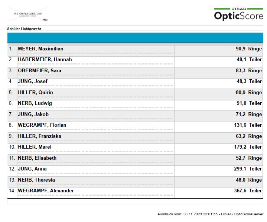The width and height of the screenshot is (267, 222).
Task: Click WEGRAMPF, Alexander last row
Action: (46, 190)
